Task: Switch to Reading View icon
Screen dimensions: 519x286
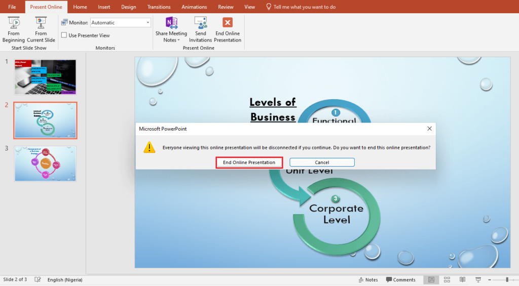Action: 462,280
